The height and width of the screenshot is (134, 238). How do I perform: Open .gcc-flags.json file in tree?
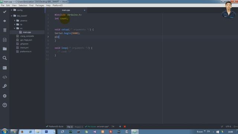pyautogui.click(x=26, y=40)
